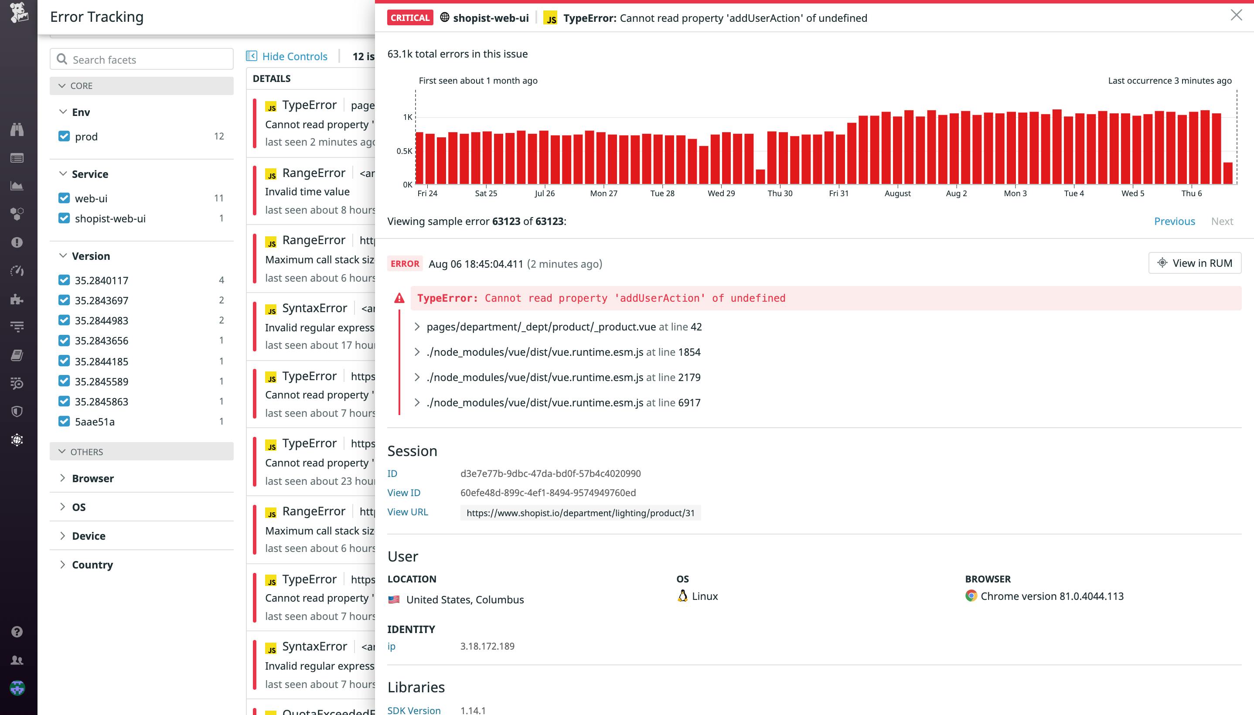Uncheck version 35.2845589 checkbox
Screen dimensions: 1254x715
(x=64, y=381)
